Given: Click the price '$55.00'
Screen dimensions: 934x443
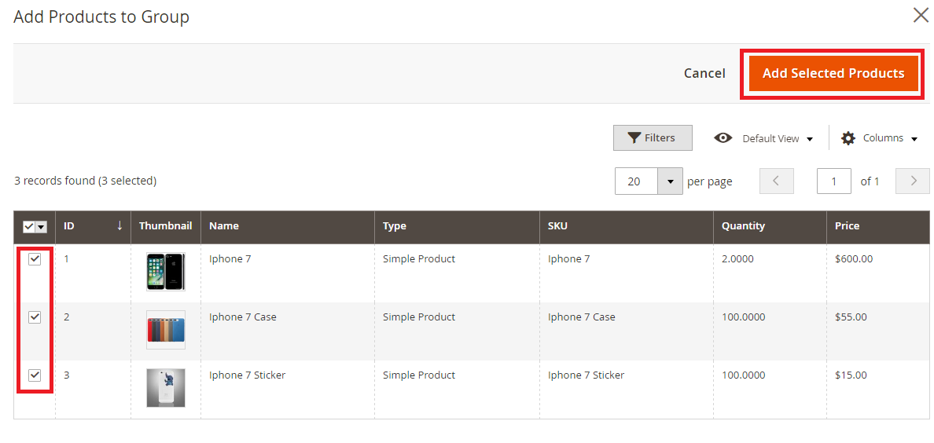Looking at the screenshot, I should click(x=851, y=317).
